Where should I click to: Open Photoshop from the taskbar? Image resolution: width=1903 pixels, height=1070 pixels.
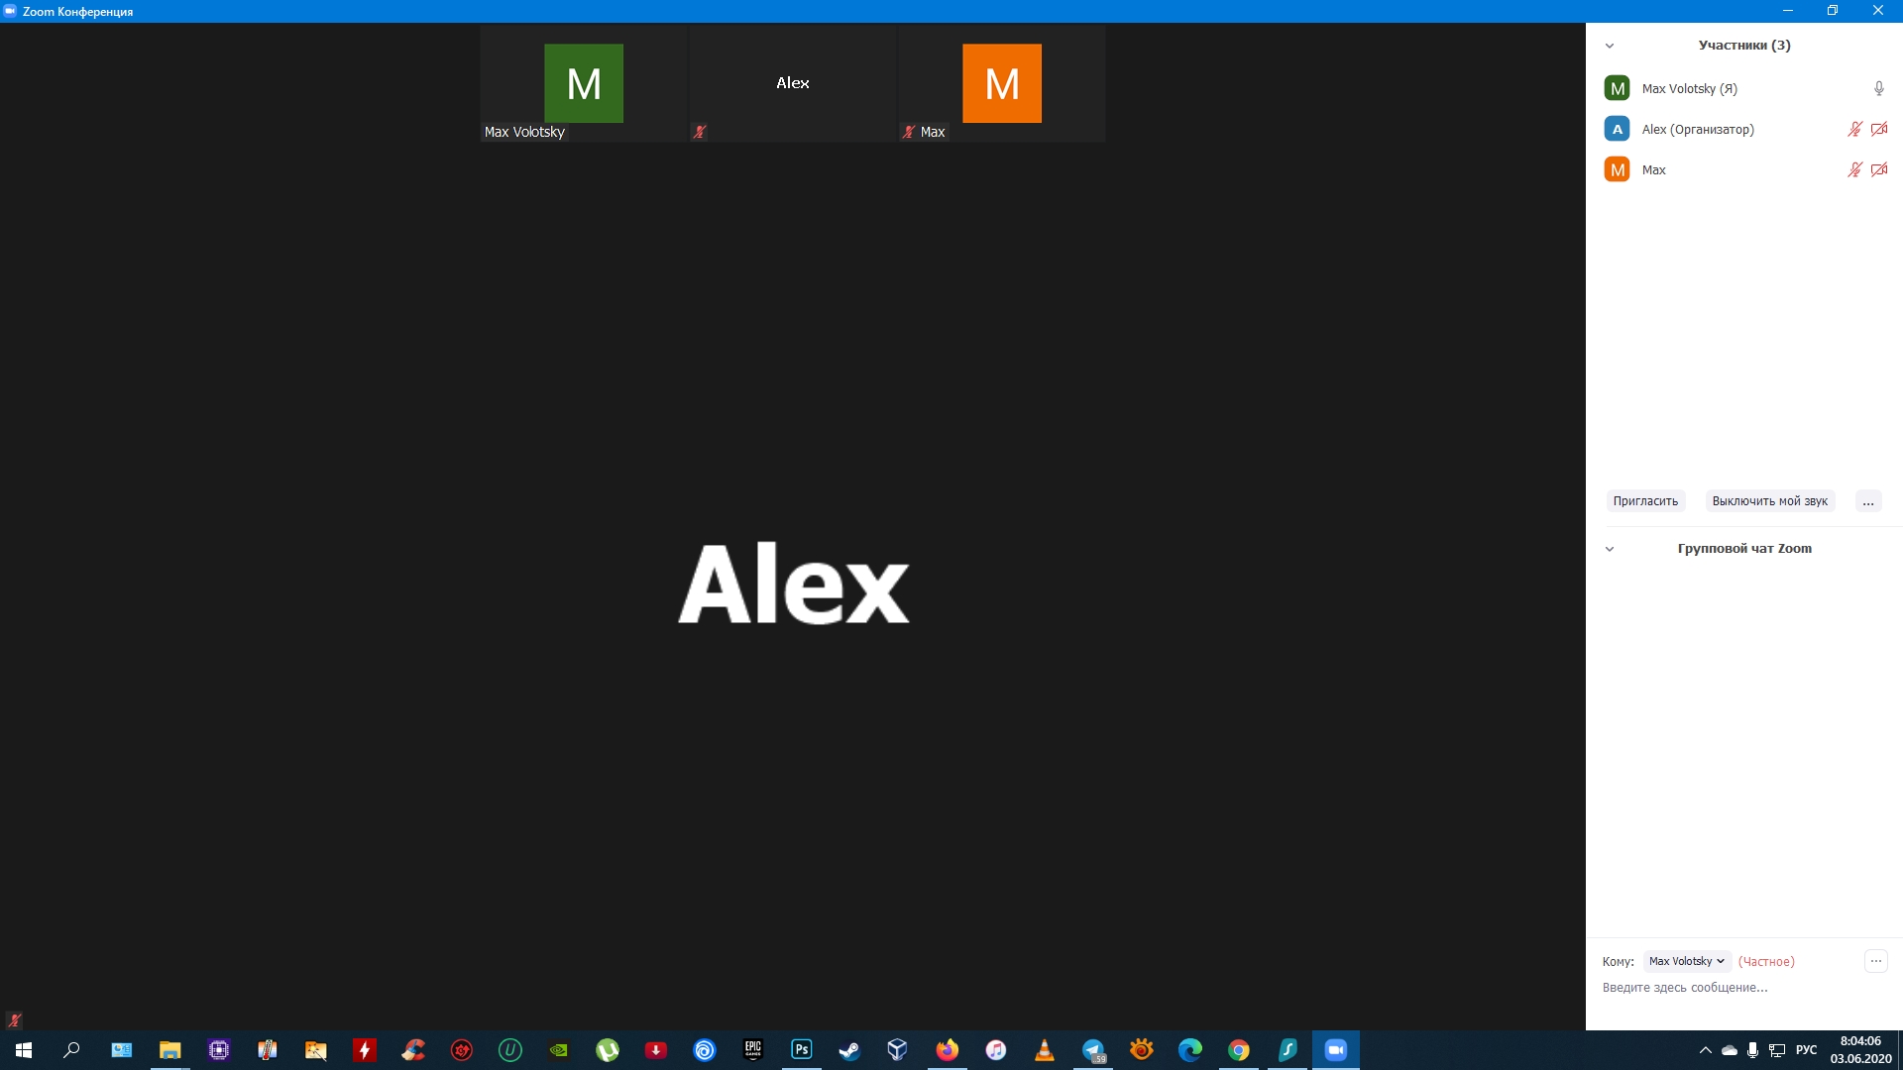click(x=801, y=1050)
